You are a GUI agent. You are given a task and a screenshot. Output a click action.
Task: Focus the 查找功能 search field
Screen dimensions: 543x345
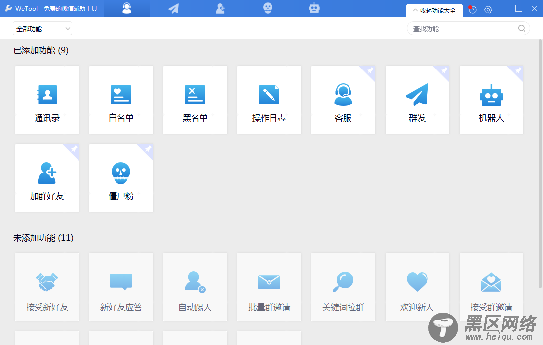(x=468, y=29)
